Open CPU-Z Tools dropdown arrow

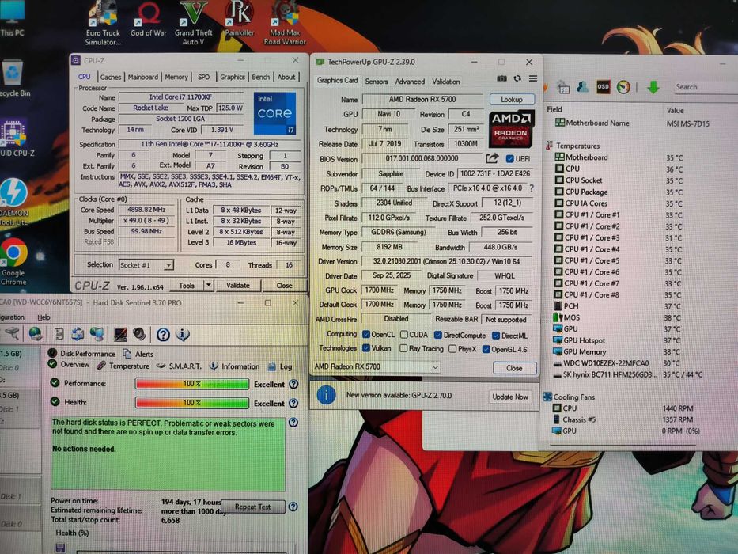(x=208, y=285)
